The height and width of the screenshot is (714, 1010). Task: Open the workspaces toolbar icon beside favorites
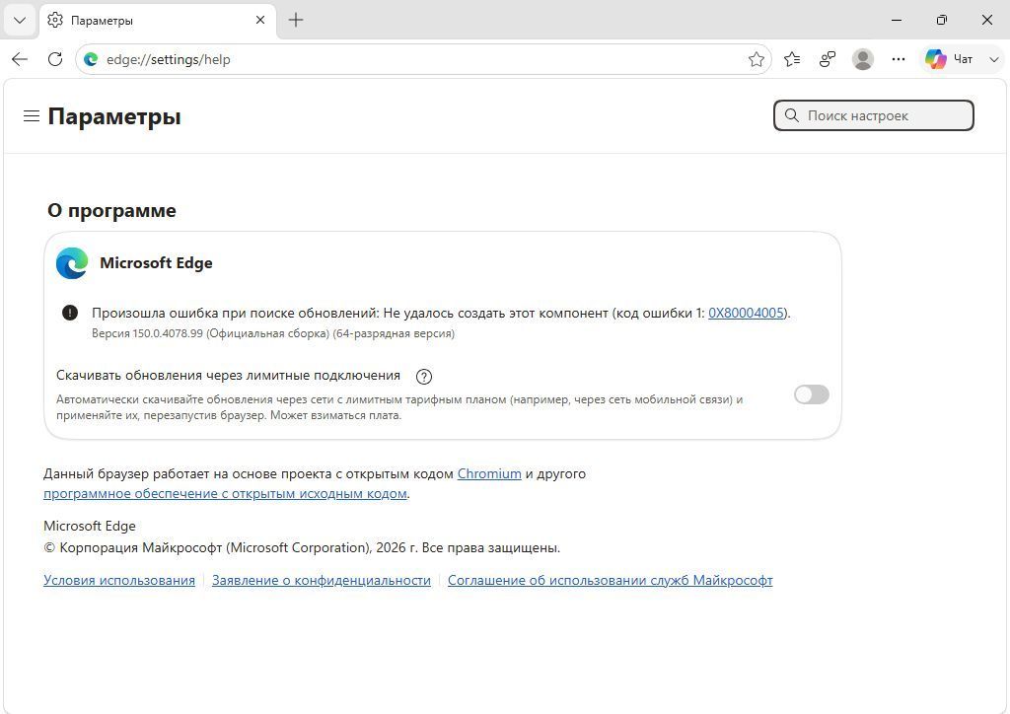coord(828,59)
